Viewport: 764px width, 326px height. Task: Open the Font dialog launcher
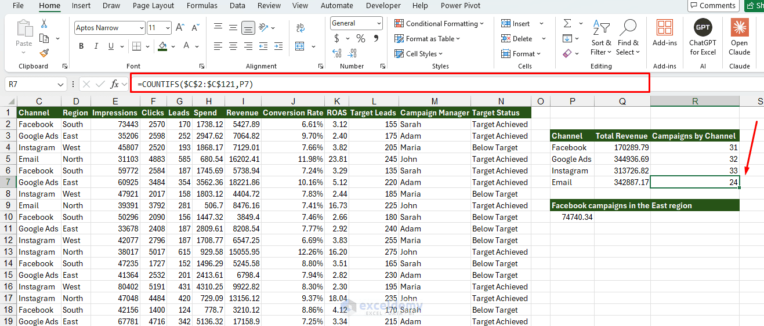coord(202,67)
